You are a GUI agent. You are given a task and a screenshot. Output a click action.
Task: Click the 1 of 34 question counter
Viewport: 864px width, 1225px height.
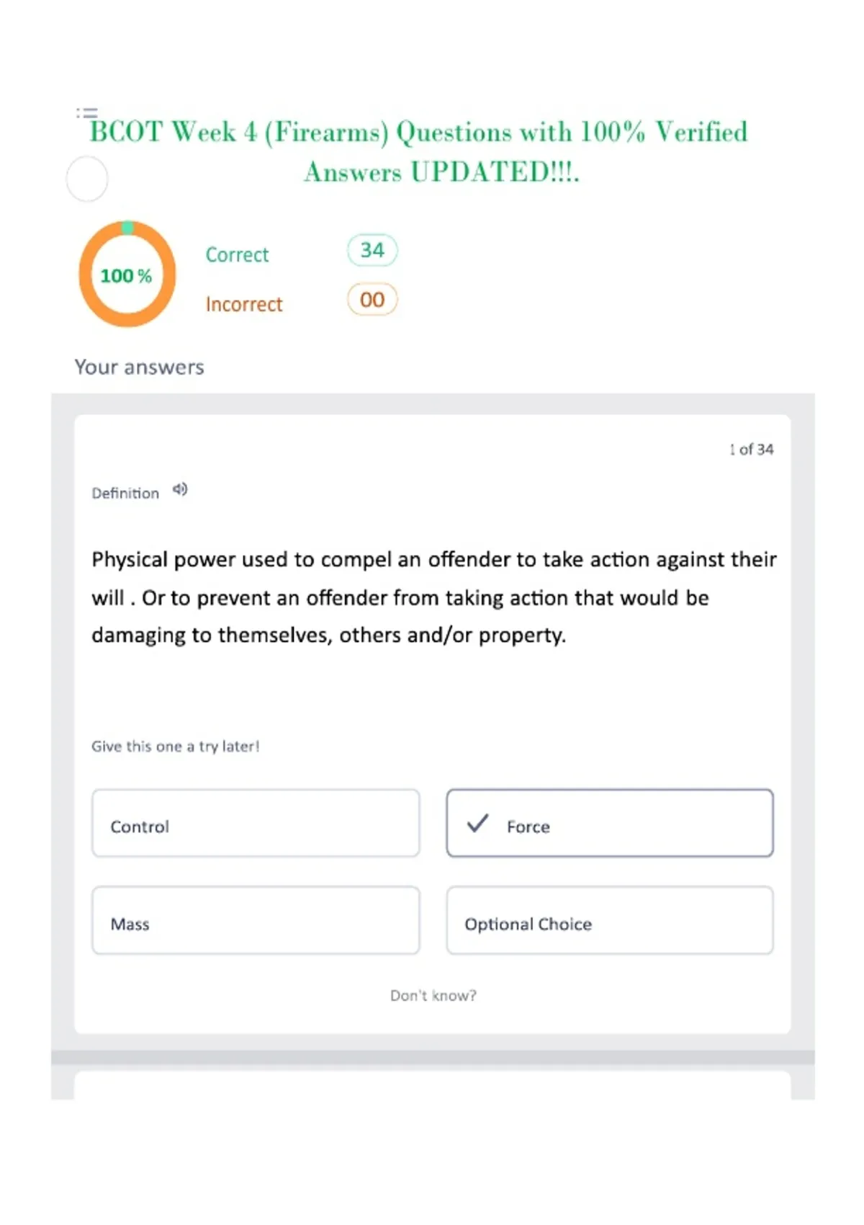point(752,449)
